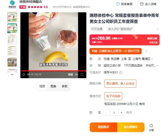
Task: Click 加入购物车 add to cart
Action: (131, 127)
